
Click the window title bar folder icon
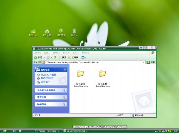pos(34,48)
